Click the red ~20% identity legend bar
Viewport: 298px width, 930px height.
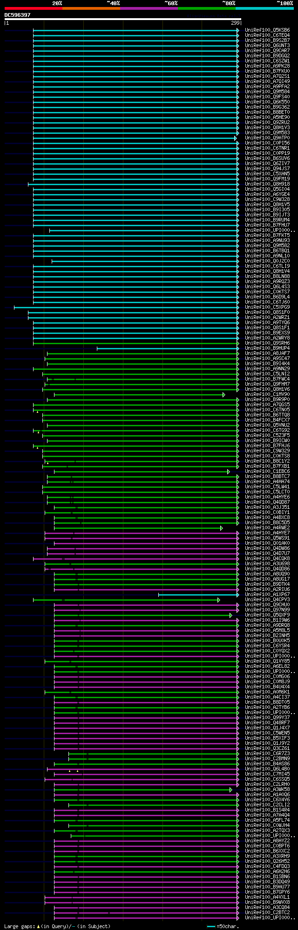point(34,8)
